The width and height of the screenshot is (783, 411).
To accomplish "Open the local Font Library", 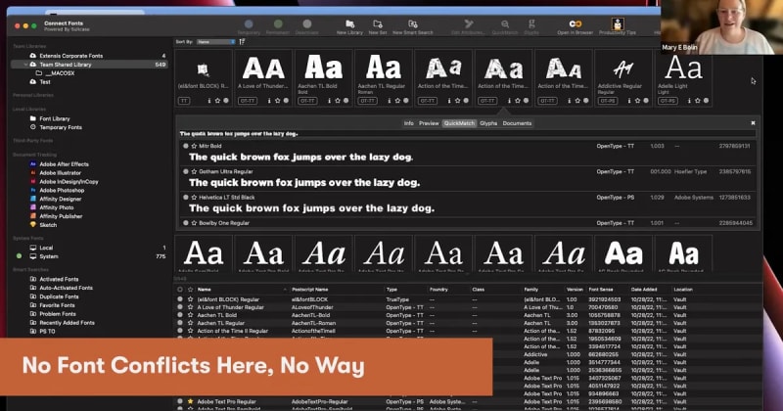I will [x=55, y=118].
